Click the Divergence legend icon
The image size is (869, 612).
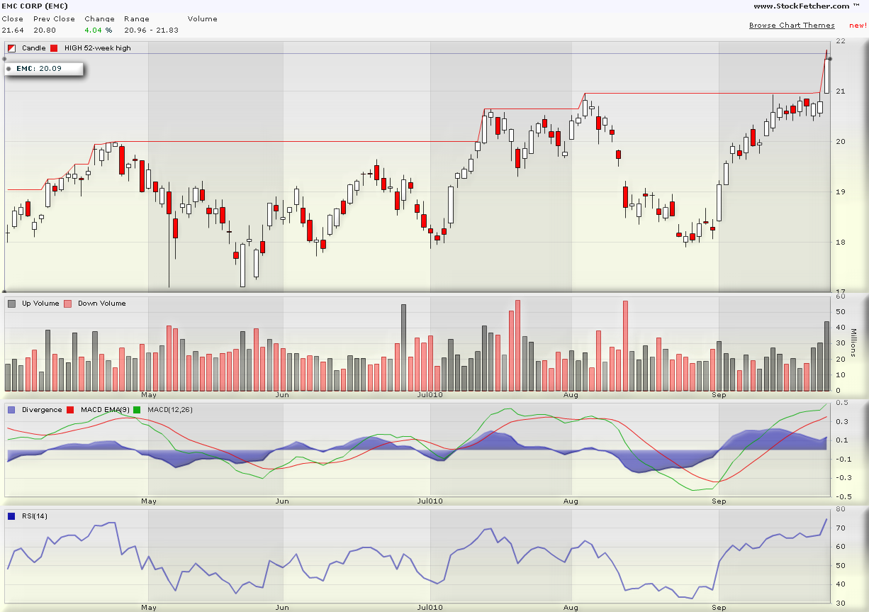[x=11, y=410]
